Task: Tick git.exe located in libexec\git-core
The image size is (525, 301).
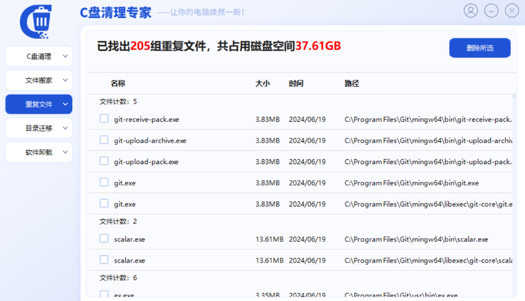Action: (104, 203)
